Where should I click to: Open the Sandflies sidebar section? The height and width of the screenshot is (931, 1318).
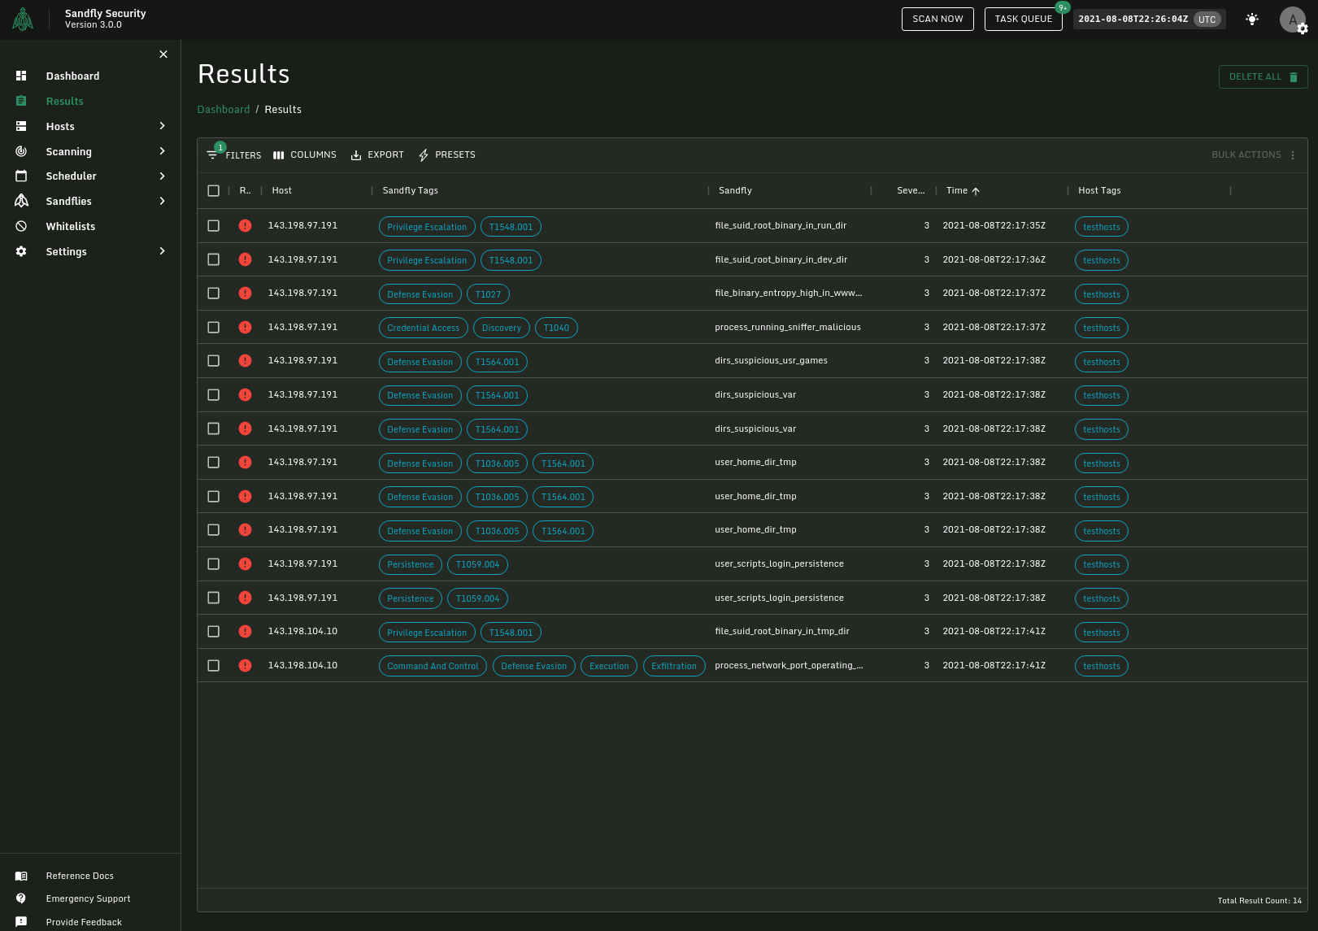(x=68, y=202)
